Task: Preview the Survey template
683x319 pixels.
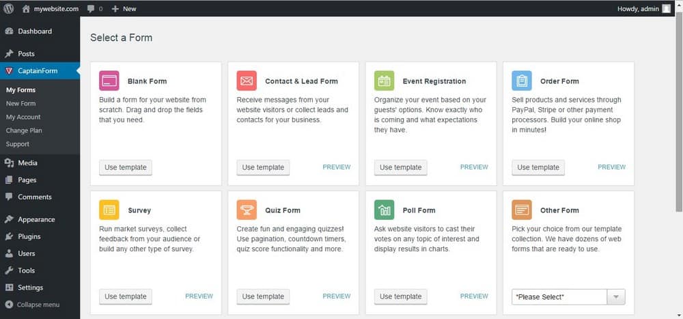Action: coord(199,296)
